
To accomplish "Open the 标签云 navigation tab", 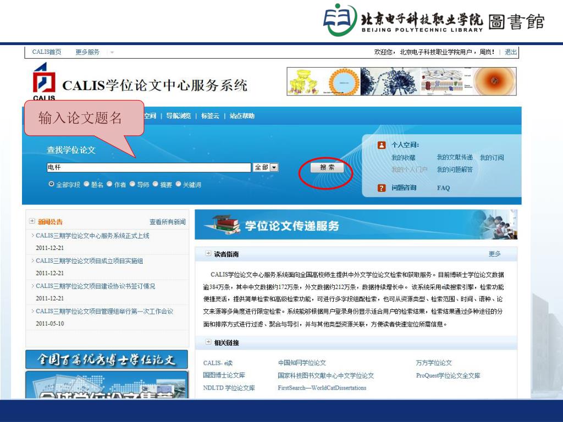I will (210, 116).
